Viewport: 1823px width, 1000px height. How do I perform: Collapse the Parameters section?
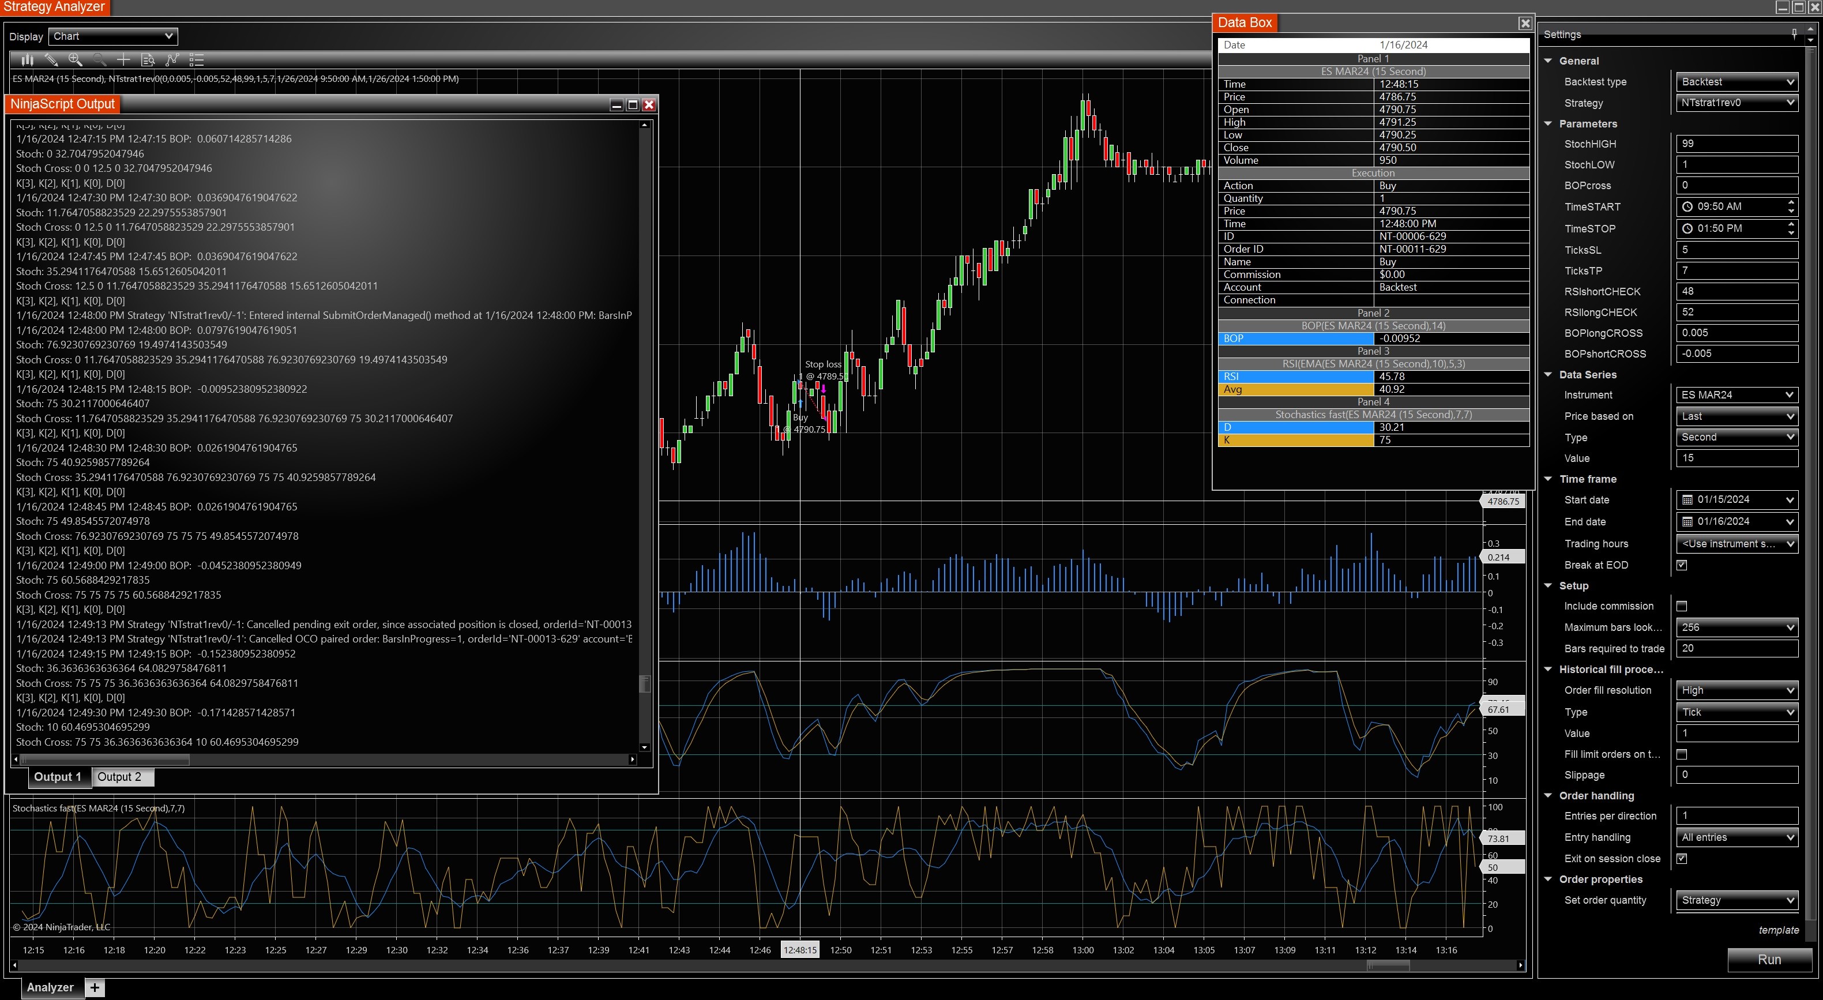point(1548,124)
